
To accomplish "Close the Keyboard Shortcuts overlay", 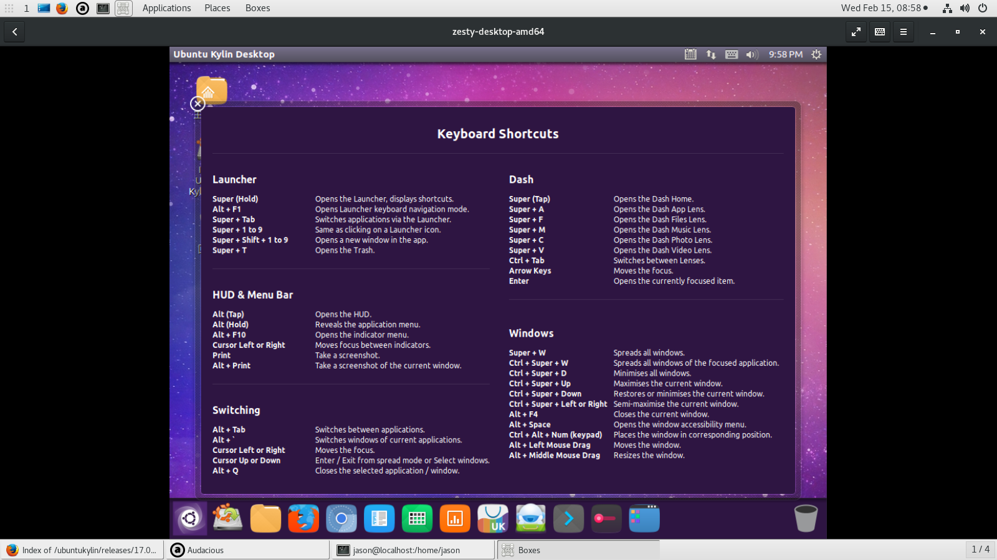I will pyautogui.click(x=198, y=104).
